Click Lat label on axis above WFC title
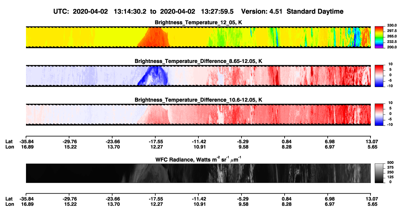 (x=9, y=142)
